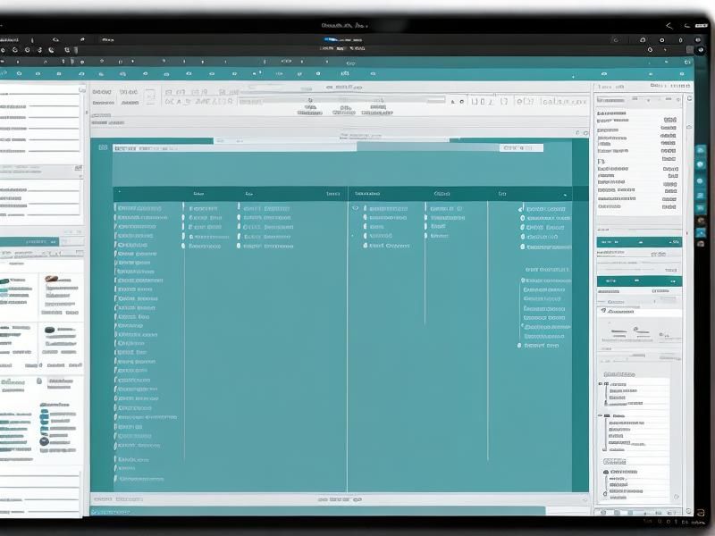Image resolution: width=715 pixels, height=536 pixels.
Task: Click the back arrow in the title bar
Action: [x=669, y=26]
